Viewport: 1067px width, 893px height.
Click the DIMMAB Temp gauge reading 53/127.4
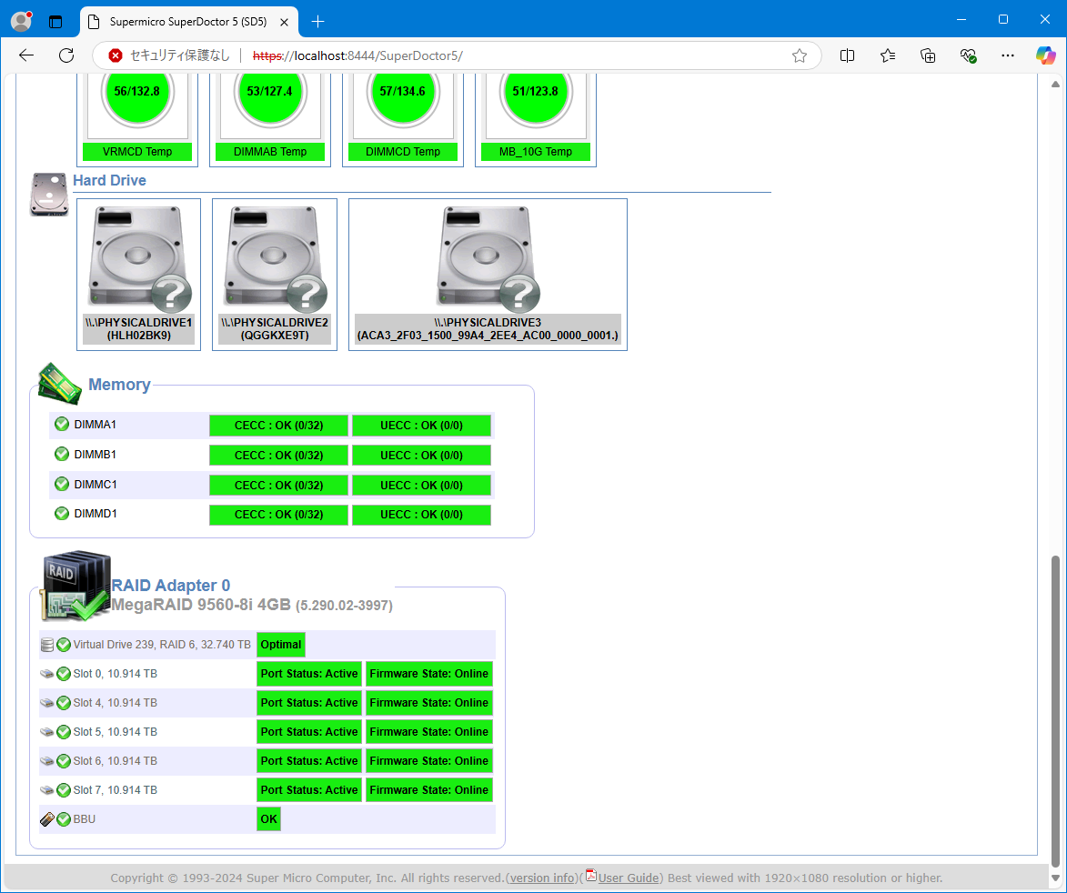[x=270, y=91]
